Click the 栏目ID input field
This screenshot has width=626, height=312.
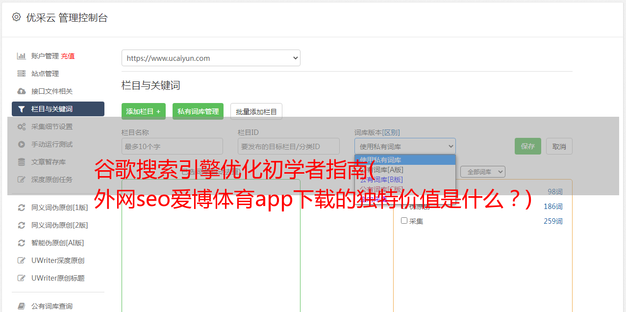point(289,146)
